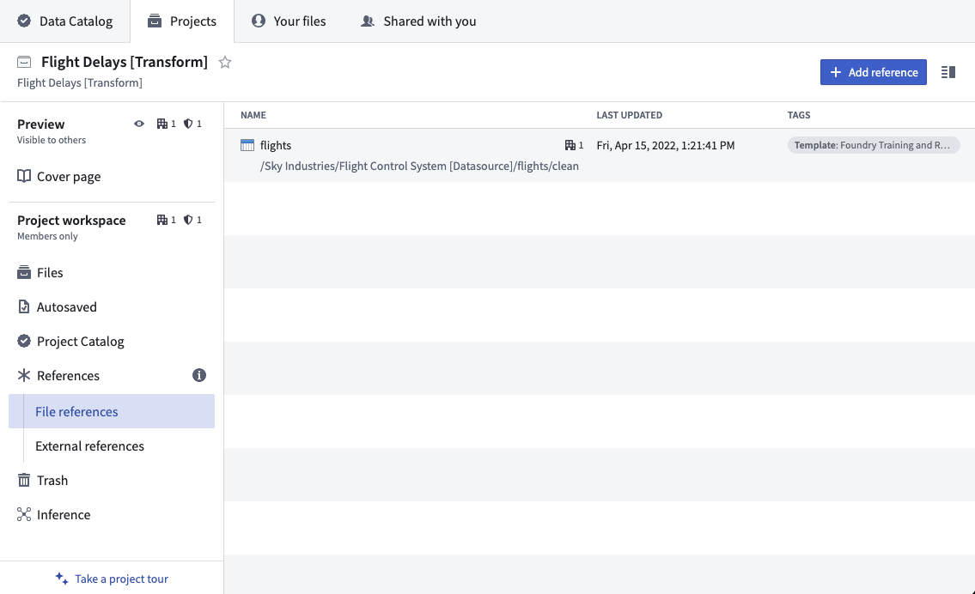
Task: Open the Data Catalog tab
Action: tap(65, 21)
